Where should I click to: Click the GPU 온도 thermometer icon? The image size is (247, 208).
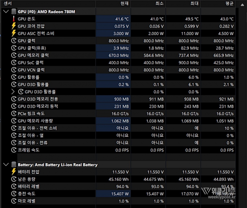click(x=14, y=19)
